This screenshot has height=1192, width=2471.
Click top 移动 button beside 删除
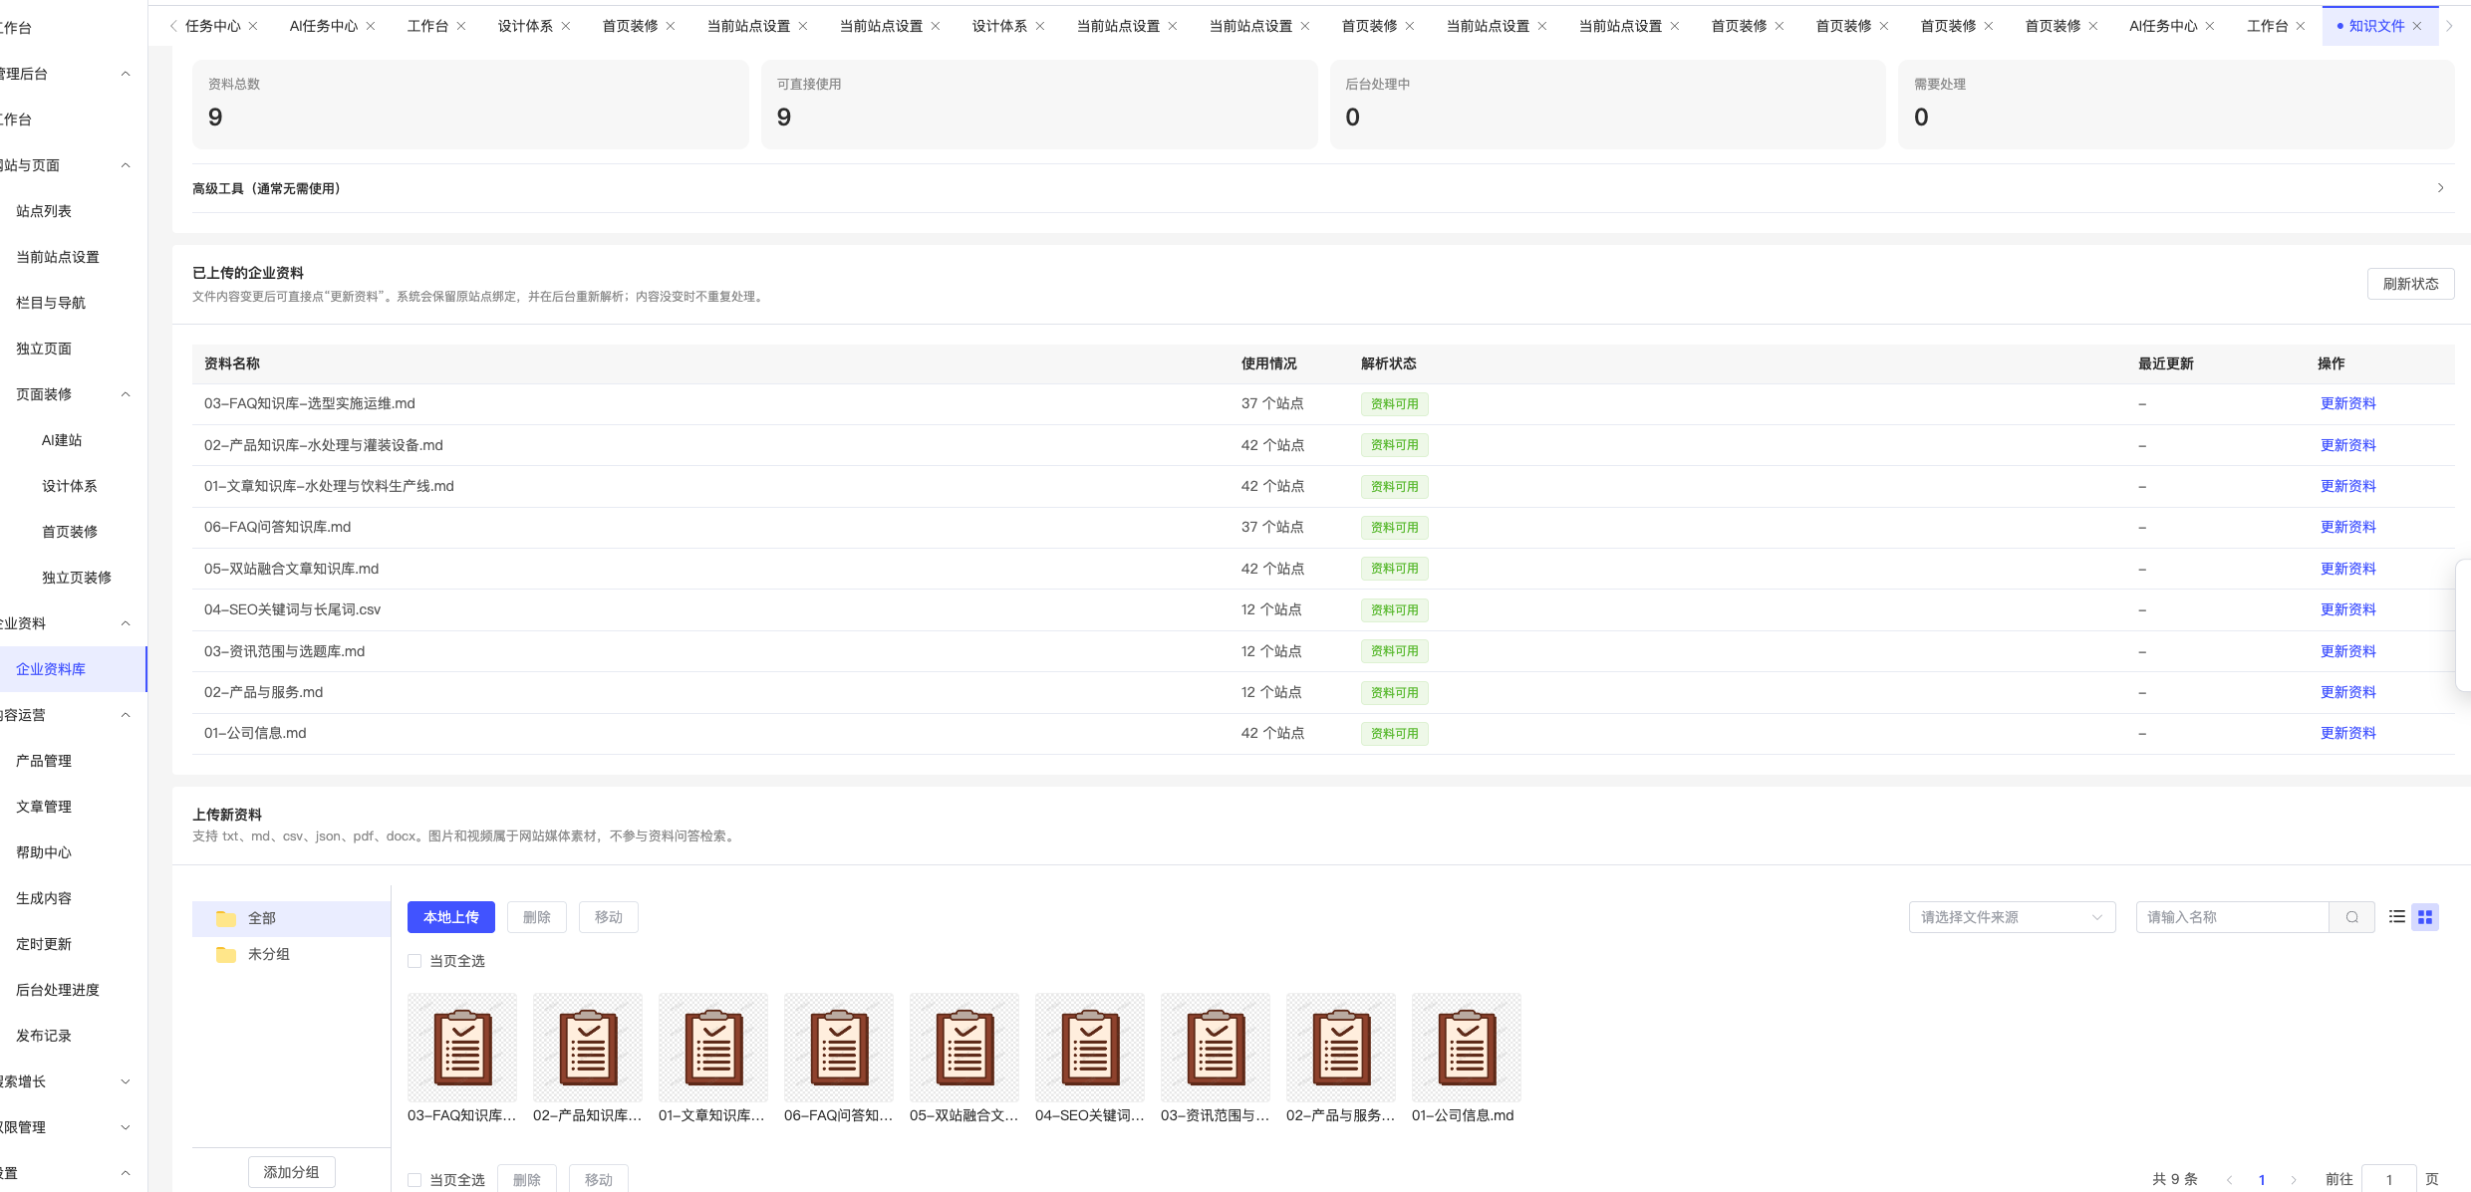coord(609,917)
